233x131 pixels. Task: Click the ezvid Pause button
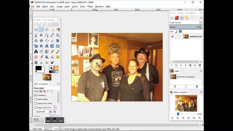click(x=48, y=120)
